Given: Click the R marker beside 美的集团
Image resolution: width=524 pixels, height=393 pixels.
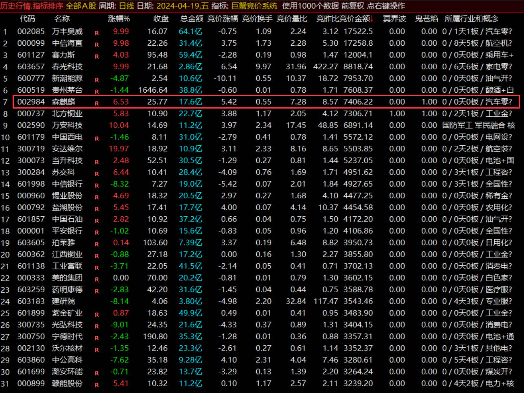Looking at the screenshot, I should click(97, 280).
